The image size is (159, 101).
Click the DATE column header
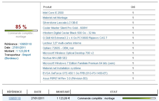pos(38,92)
